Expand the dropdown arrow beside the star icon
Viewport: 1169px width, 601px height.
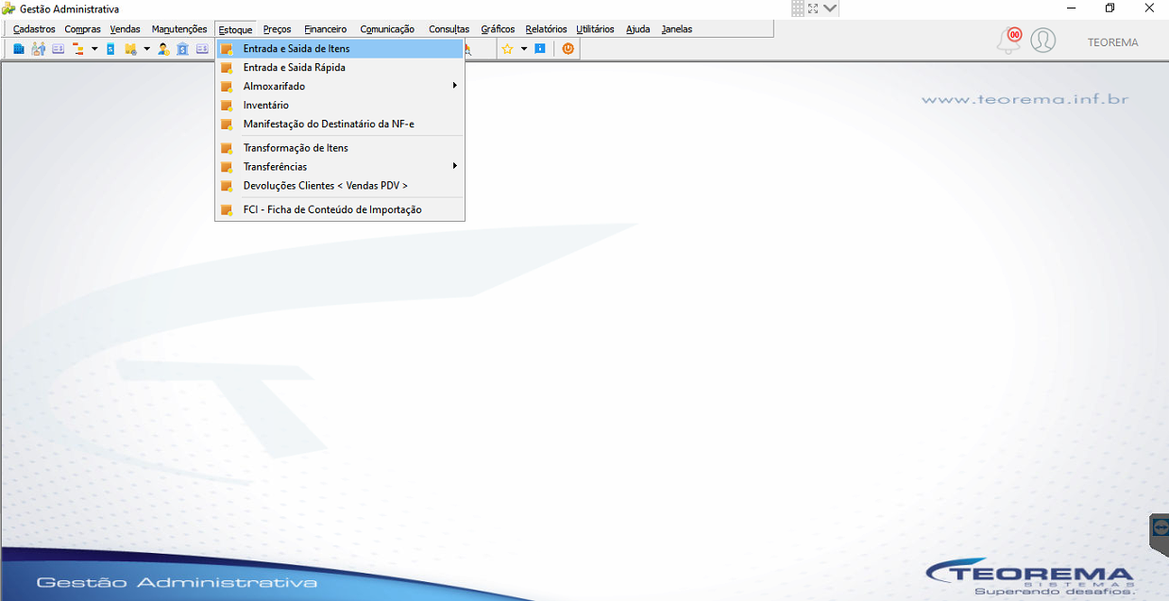pos(523,48)
